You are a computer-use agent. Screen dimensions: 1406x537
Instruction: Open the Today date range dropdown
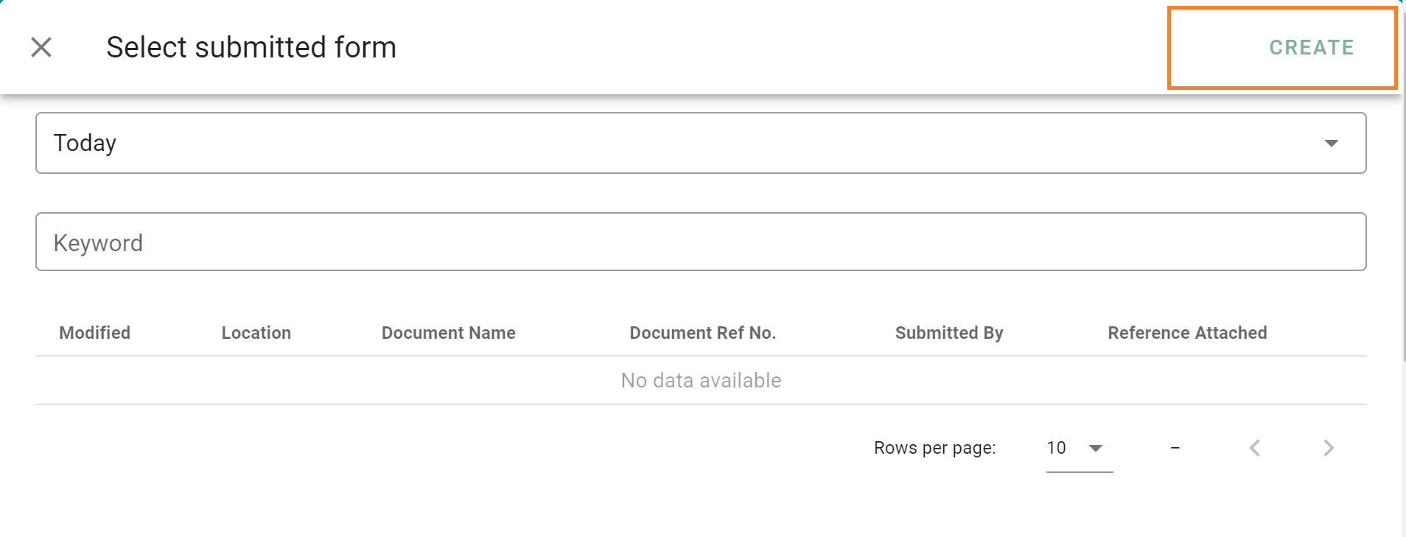(701, 143)
